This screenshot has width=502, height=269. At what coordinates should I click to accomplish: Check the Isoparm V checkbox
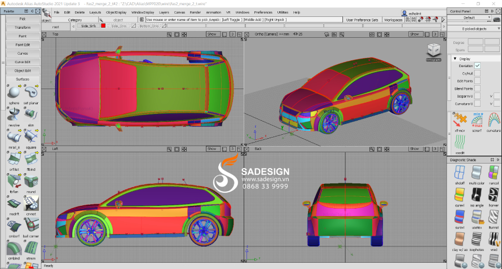(x=497, y=96)
